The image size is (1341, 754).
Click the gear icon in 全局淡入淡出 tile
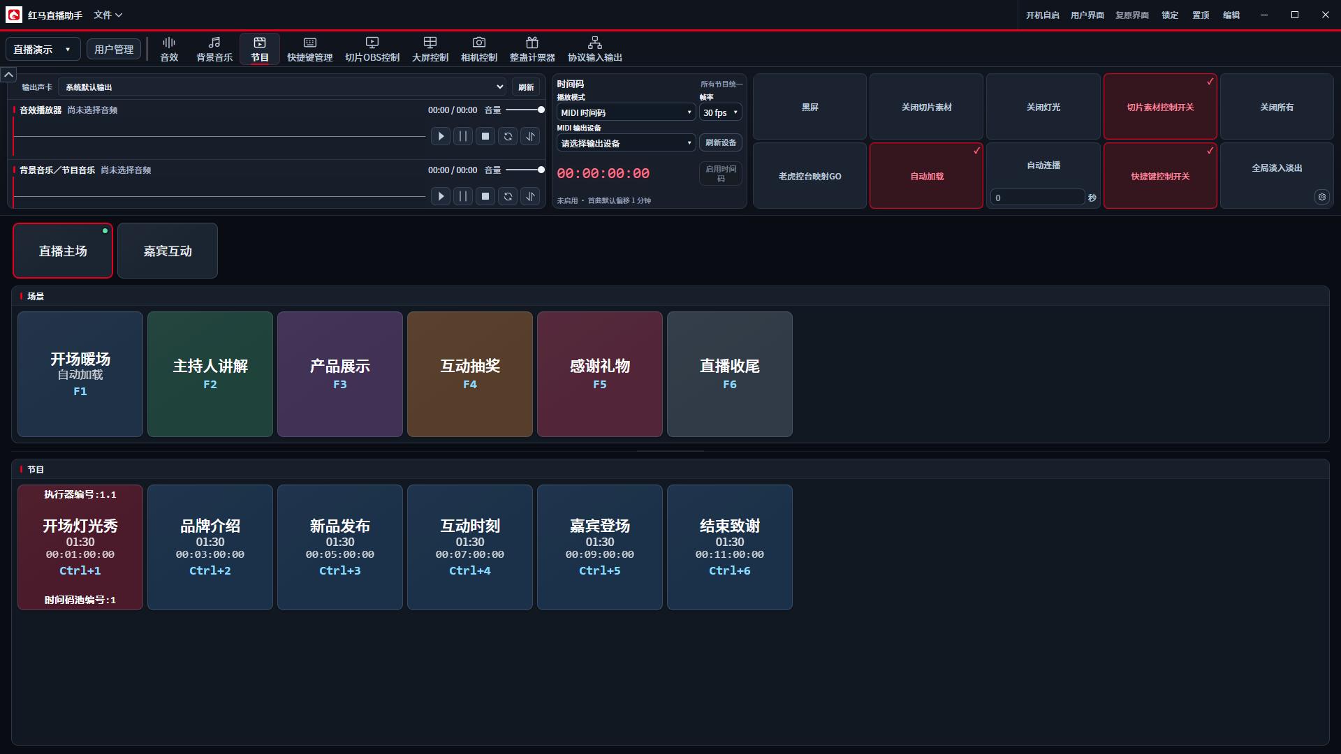1321,197
